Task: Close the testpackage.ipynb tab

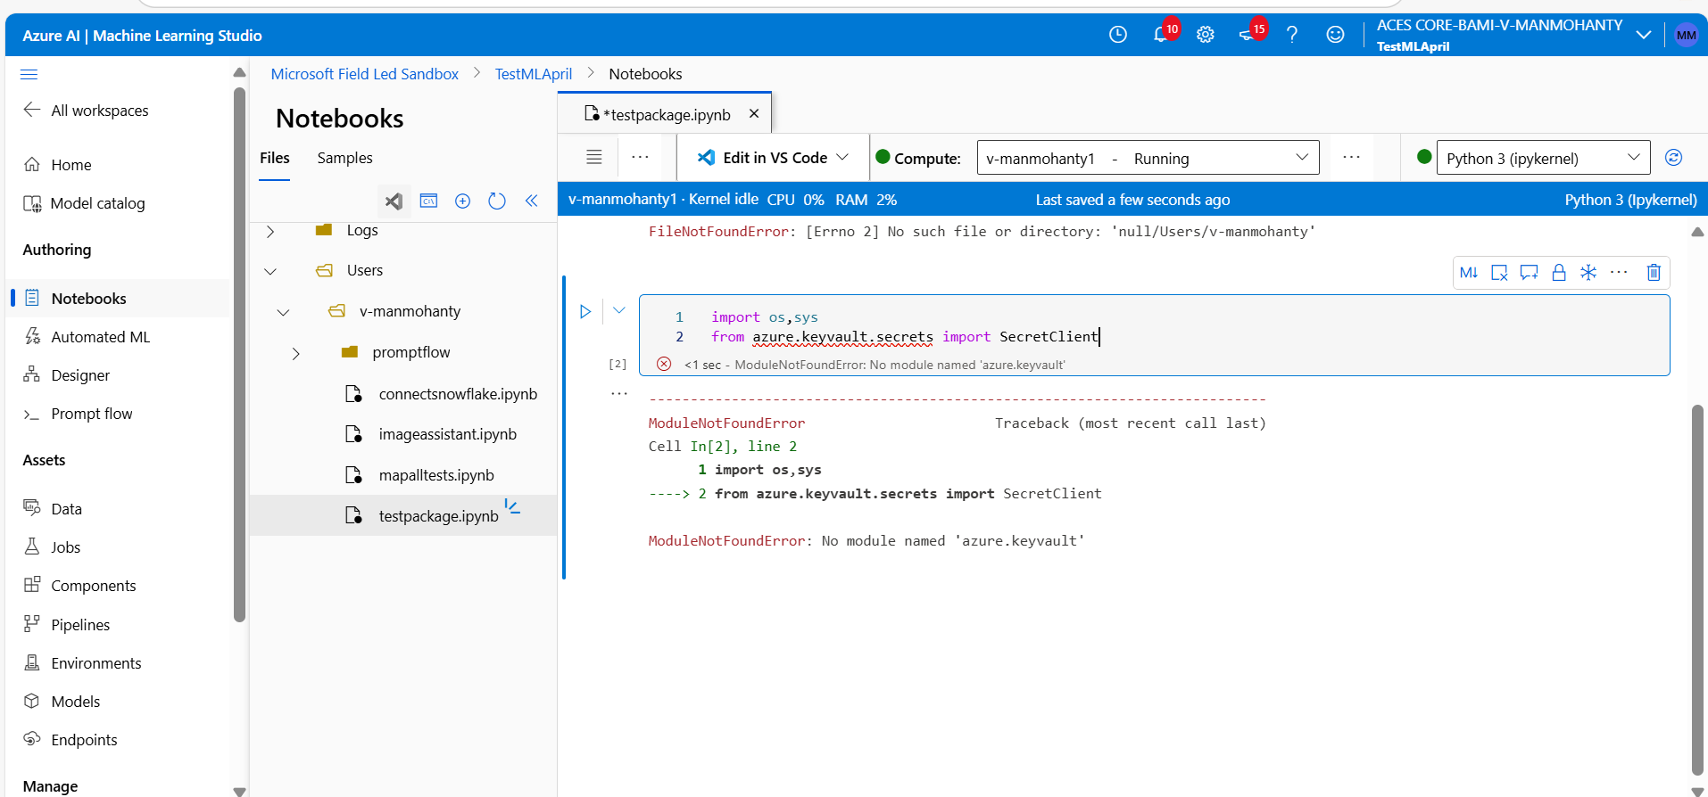Action: pos(754,113)
